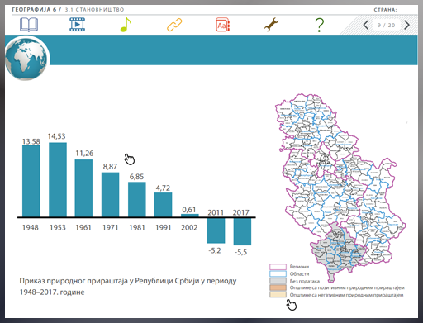Image resolution: width=423 pixels, height=323 pixels.
Task: Click the positive natural increase legend swatch
Action: [278, 287]
